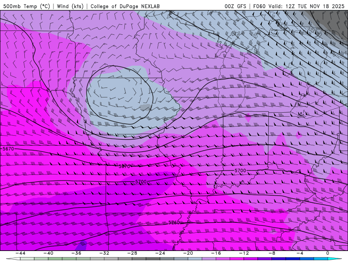The image size is (348, 261).
Task: Click the -4 colorbar tick label
Action: click(x=300, y=253)
